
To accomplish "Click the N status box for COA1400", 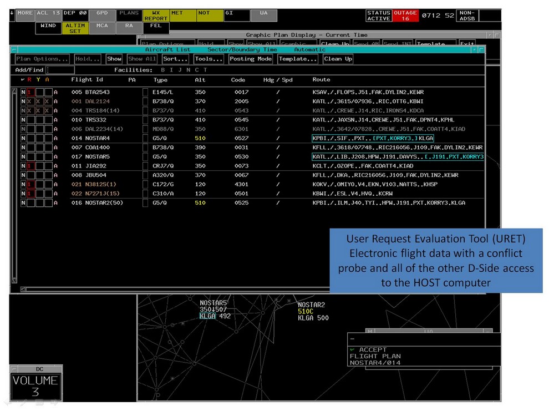I will coord(23,148).
